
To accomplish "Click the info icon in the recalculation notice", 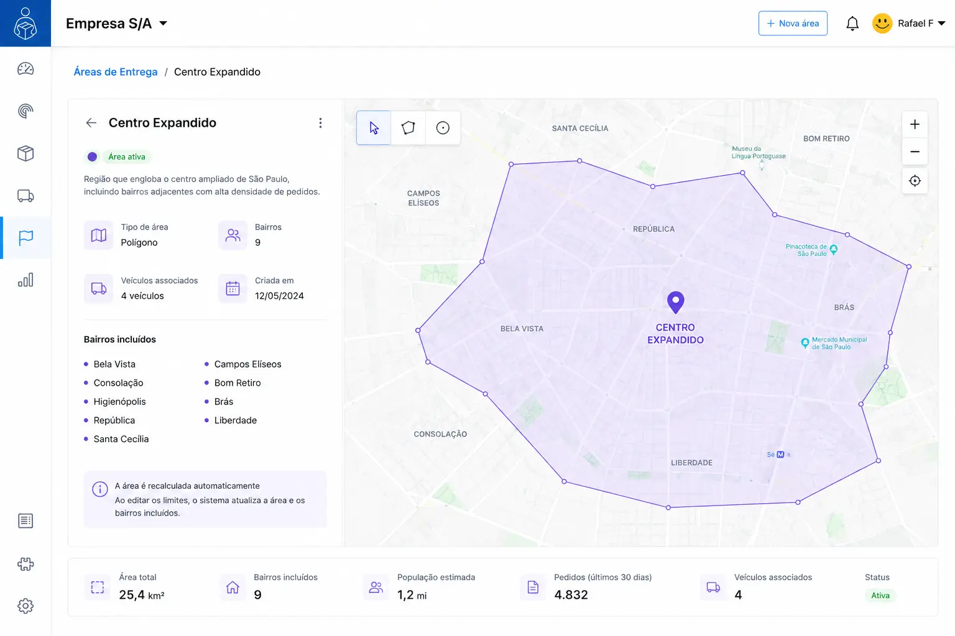I will pos(100,489).
